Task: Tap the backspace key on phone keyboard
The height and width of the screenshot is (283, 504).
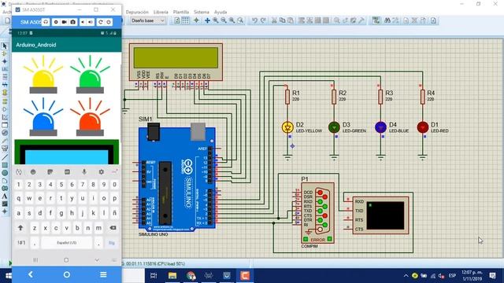Action: pyautogui.click(x=113, y=228)
